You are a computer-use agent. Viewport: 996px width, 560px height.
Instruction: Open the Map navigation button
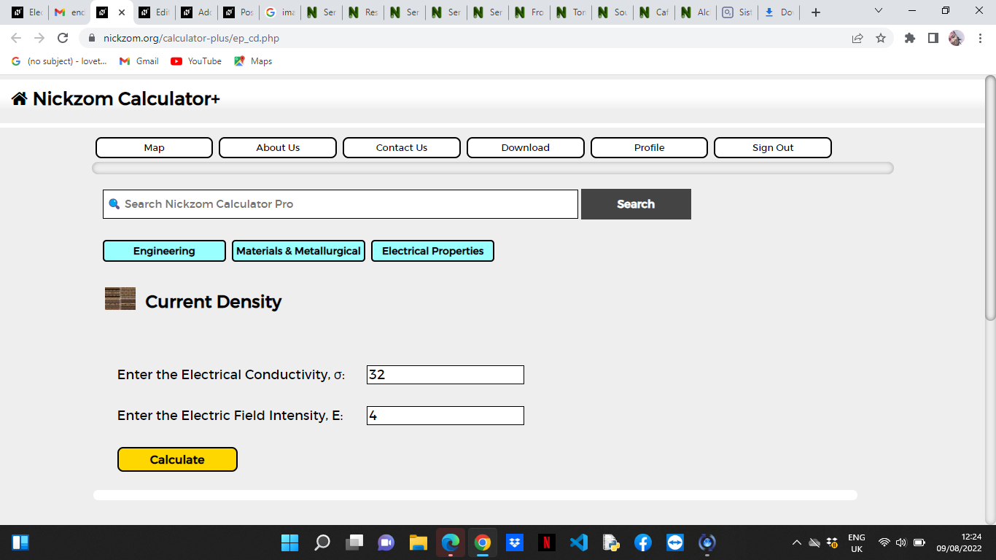[x=154, y=147]
